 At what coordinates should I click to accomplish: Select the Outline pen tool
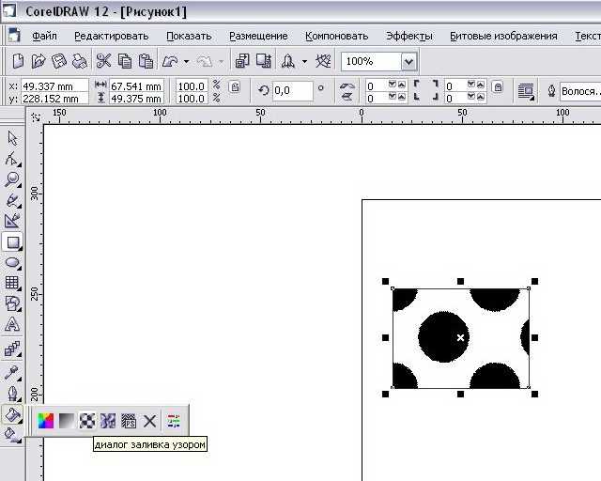click(x=12, y=394)
